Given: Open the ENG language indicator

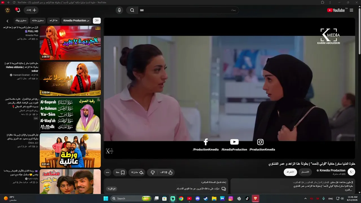Looking at the screenshot, I should tap(331, 198).
